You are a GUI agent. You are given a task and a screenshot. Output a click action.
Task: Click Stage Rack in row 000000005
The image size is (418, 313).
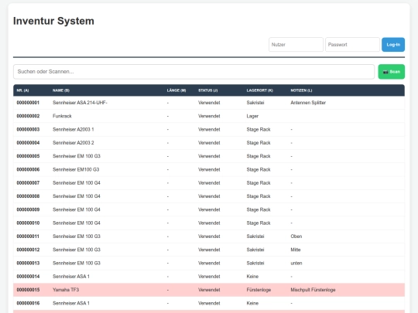(259, 156)
